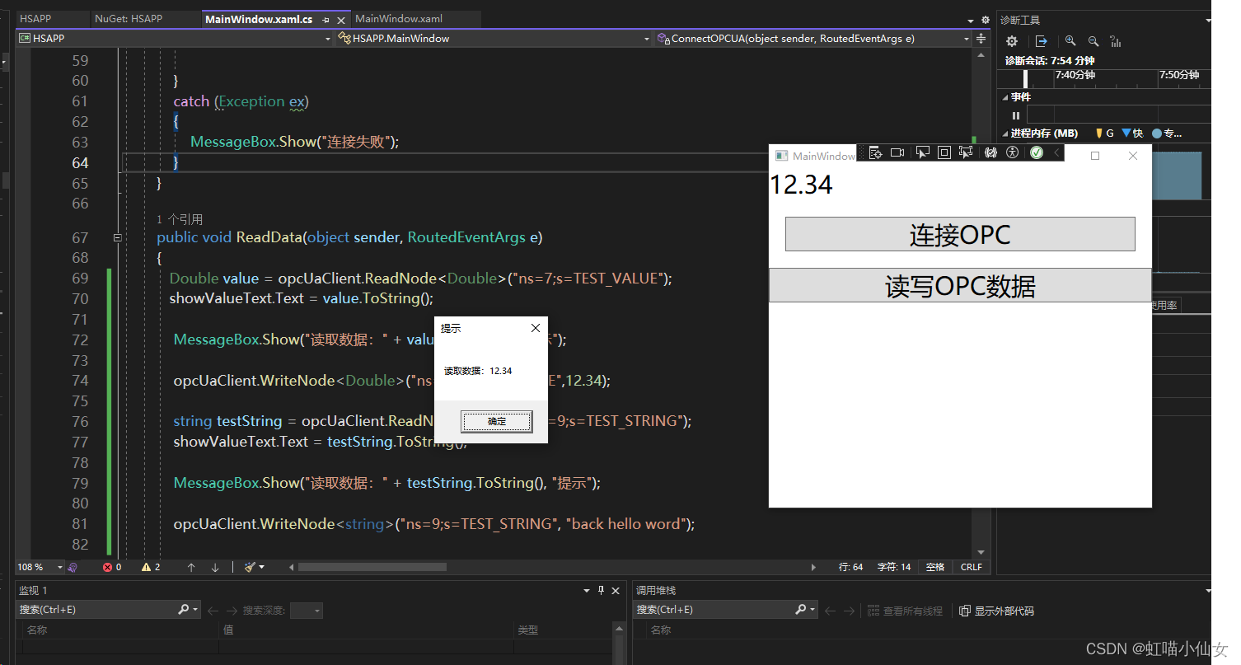The width and height of the screenshot is (1241, 665).
Task: Click the 连接OPC button
Action: (960, 234)
